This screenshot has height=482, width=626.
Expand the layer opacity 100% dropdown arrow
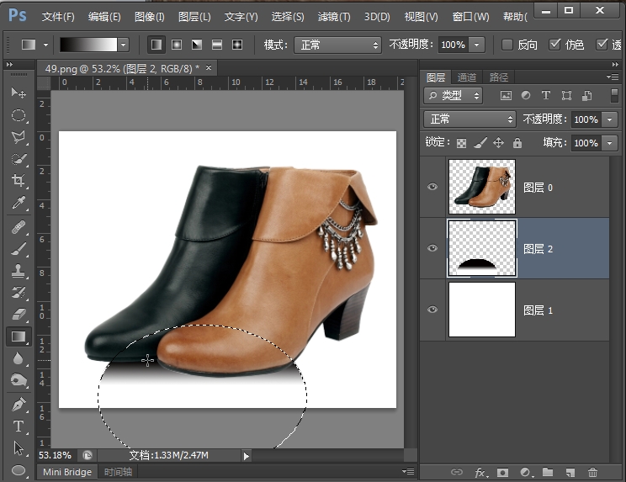click(610, 119)
